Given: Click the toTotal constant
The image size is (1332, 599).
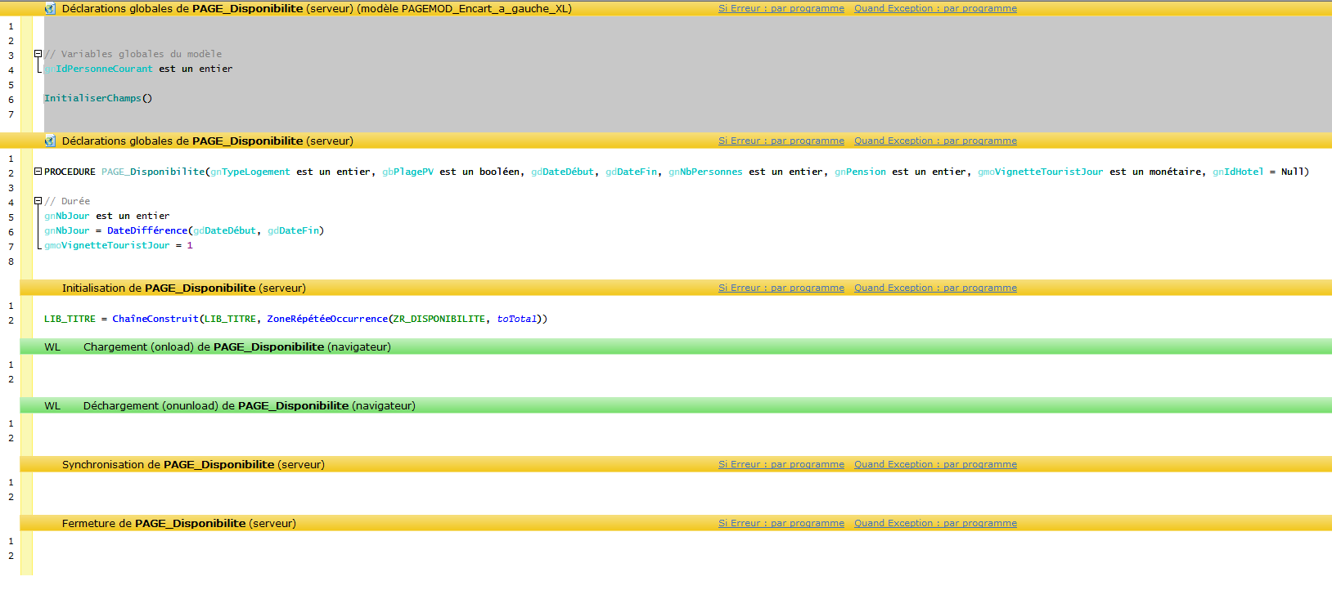Looking at the screenshot, I should coord(516,319).
